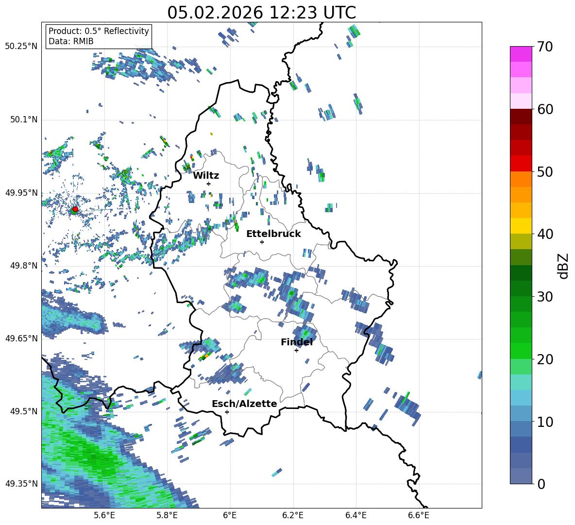Click the Esch/Alzette station cross marker
This screenshot has height=525, width=575.
[x=227, y=412]
